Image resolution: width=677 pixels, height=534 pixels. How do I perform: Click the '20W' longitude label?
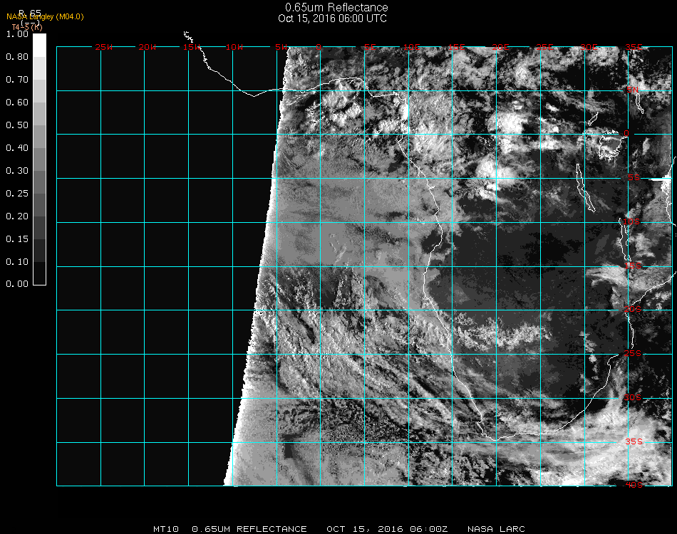pos(148,47)
